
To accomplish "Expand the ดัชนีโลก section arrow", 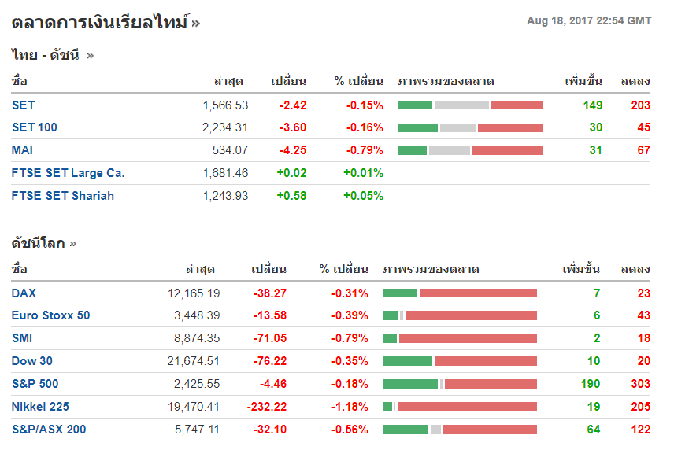I will (x=73, y=244).
